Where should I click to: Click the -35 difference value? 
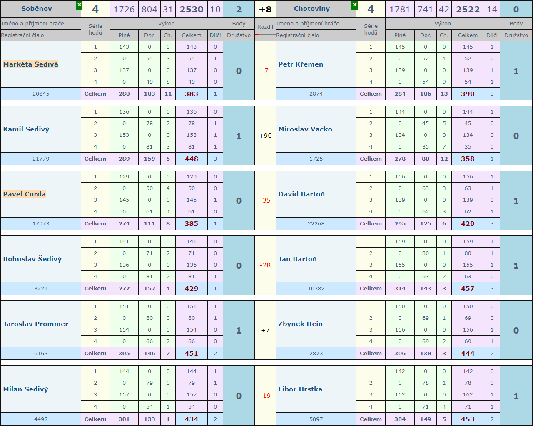[265, 201]
